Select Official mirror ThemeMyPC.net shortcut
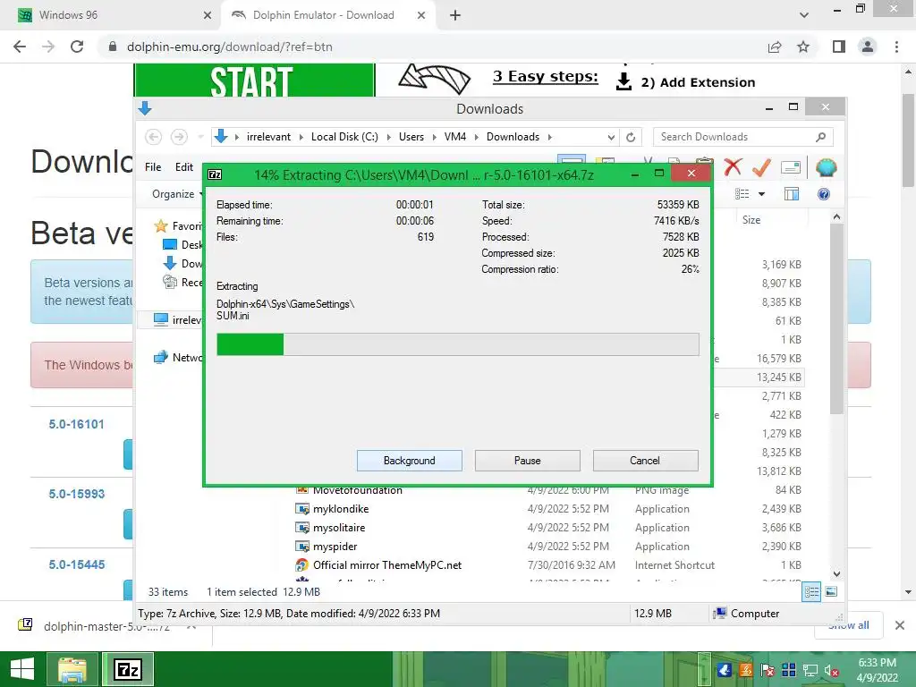The height and width of the screenshot is (687, 916). click(386, 565)
